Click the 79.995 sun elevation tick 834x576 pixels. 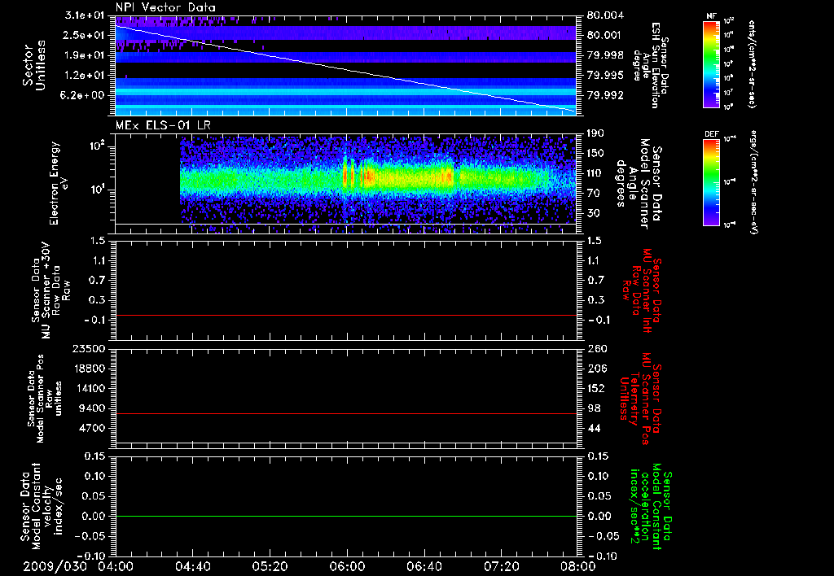[x=606, y=76]
